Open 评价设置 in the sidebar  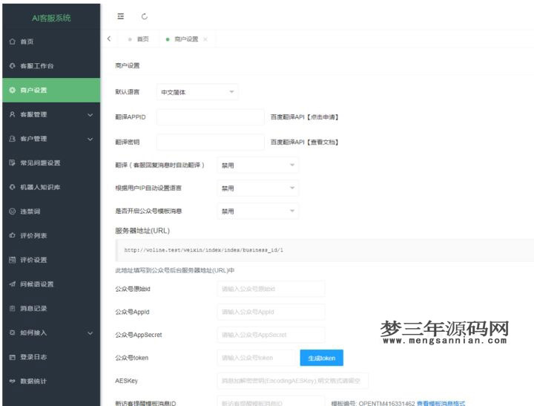coord(51,260)
